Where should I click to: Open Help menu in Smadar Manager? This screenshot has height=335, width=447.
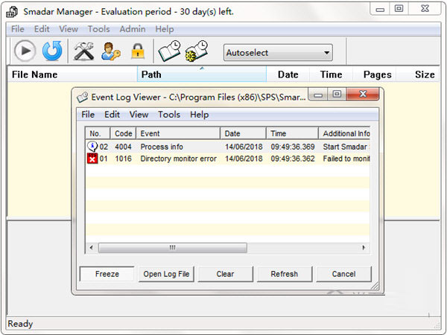coord(165,29)
